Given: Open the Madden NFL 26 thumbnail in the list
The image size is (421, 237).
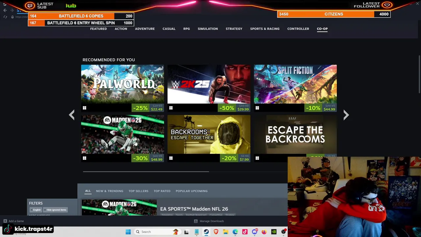Looking at the screenshot, I should 119,207.
